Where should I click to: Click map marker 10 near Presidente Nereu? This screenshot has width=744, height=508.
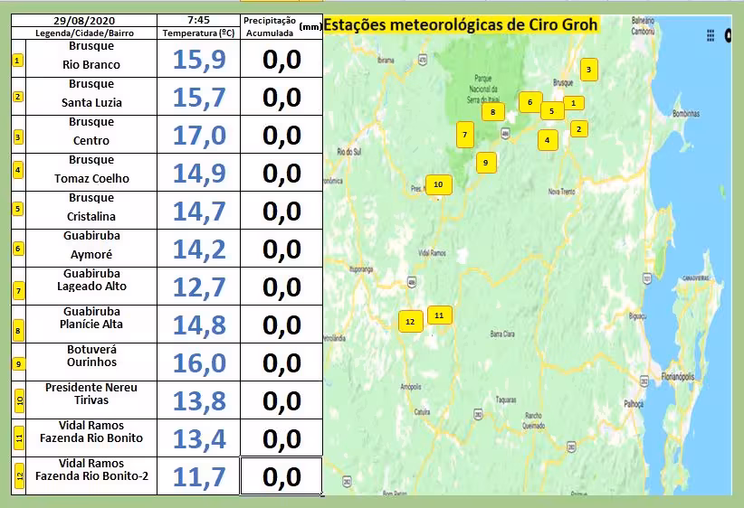point(438,184)
